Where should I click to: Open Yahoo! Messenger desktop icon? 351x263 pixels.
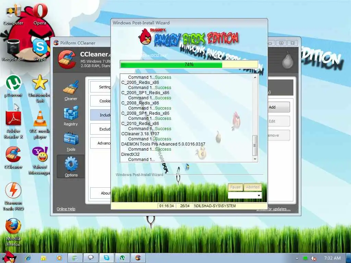pos(40,161)
